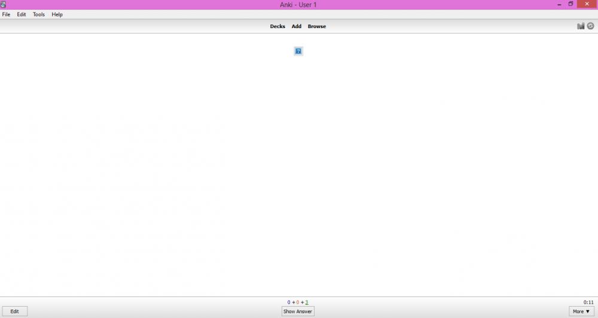The height and width of the screenshot is (318, 598).
Task: Click the missing image placeholder on the card
Action: pyautogui.click(x=298, y=51)
